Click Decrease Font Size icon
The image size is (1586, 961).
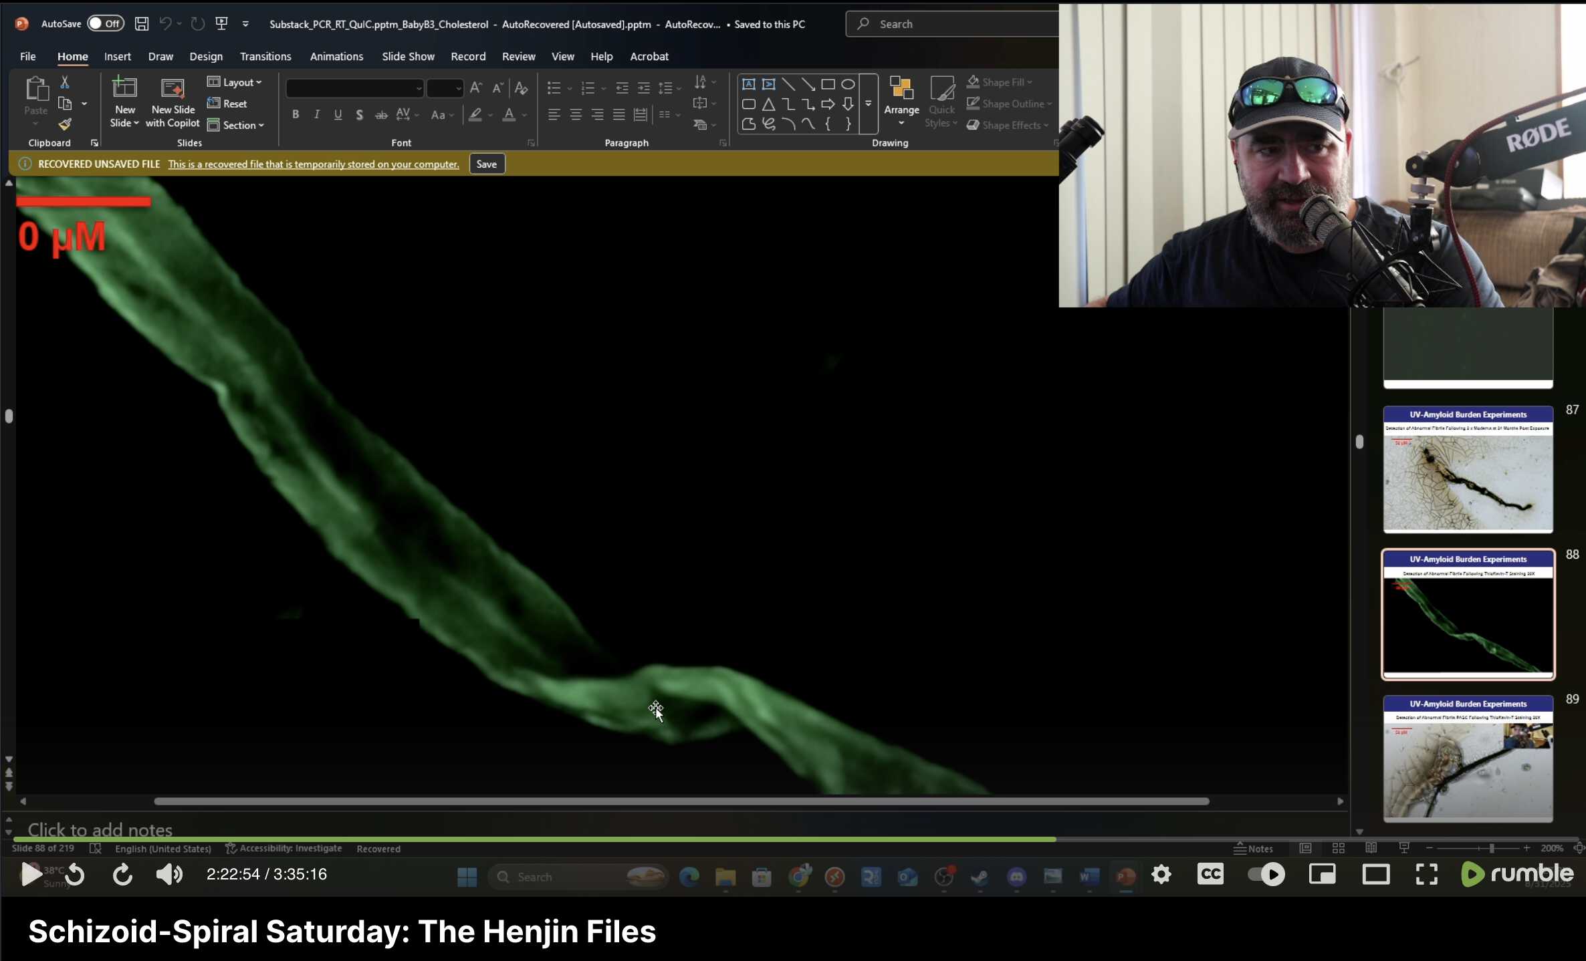[x=497, y=88]
